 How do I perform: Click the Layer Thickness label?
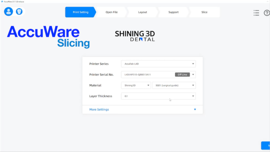tap(100, 96)
